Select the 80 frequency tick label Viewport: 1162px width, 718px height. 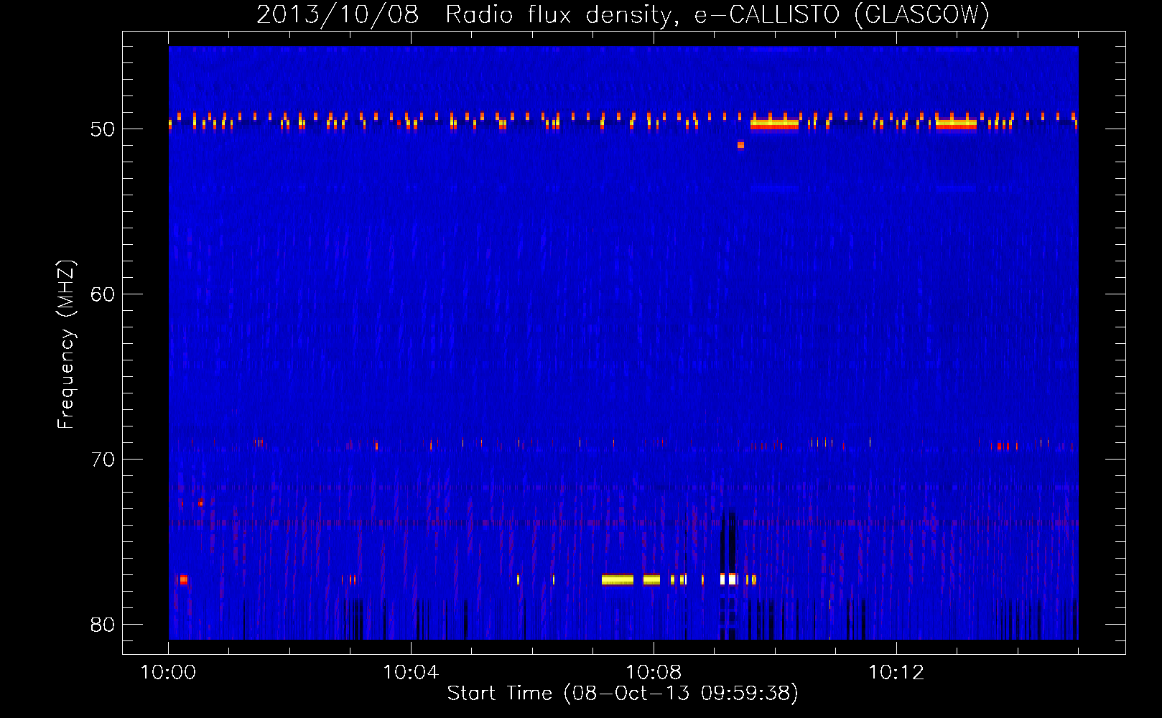point(103,625)
